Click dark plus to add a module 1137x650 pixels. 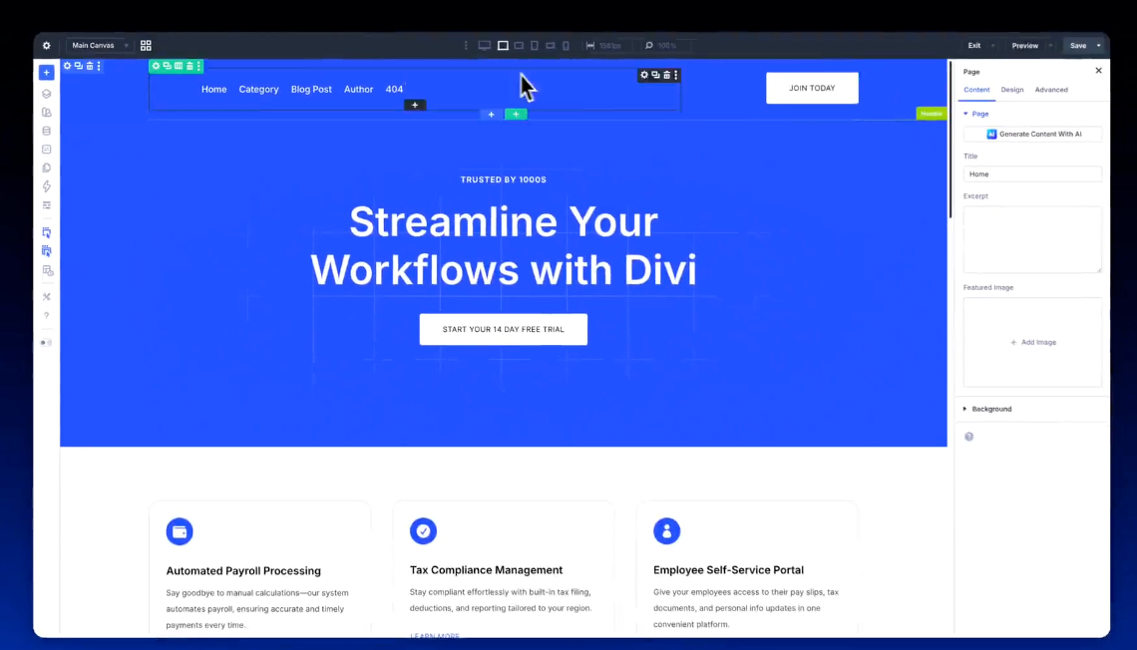click(415, 105)
